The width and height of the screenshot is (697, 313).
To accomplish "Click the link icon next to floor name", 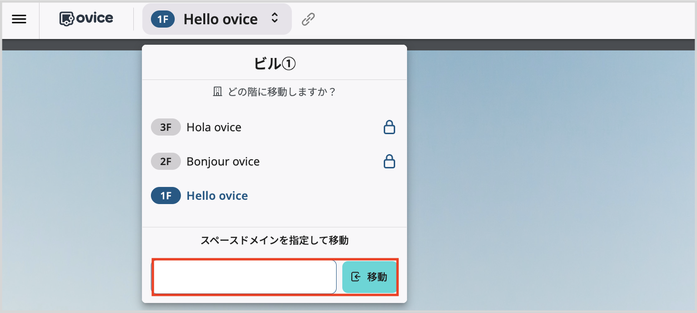I will click(x=308, y=19).
